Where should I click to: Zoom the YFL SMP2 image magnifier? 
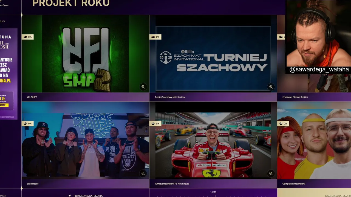(143, 87)
